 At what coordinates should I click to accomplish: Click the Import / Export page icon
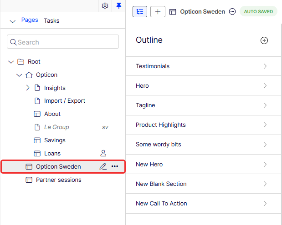(37, 101)
